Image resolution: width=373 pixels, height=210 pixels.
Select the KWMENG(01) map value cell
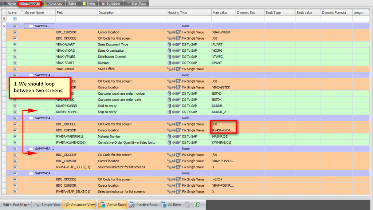coord(223,143)
